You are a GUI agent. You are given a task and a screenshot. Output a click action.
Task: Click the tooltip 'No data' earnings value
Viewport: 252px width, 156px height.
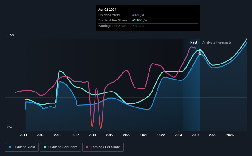point(138,26)
